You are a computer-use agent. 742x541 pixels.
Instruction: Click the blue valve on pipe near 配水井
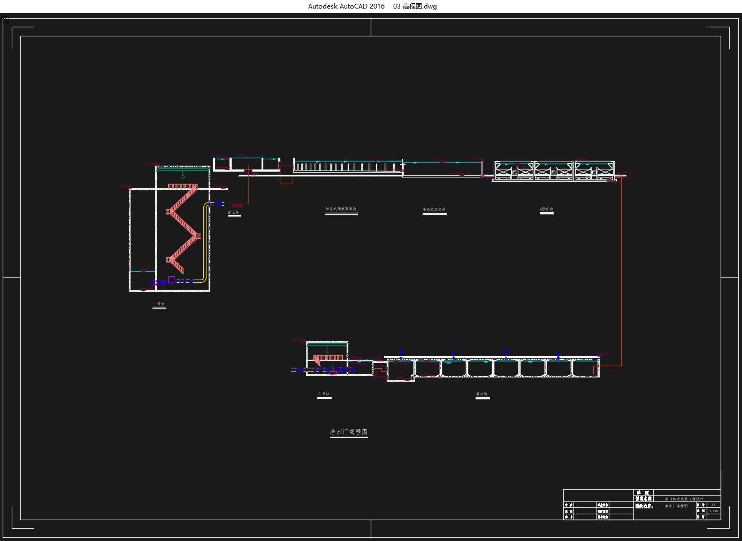[218, 204]
